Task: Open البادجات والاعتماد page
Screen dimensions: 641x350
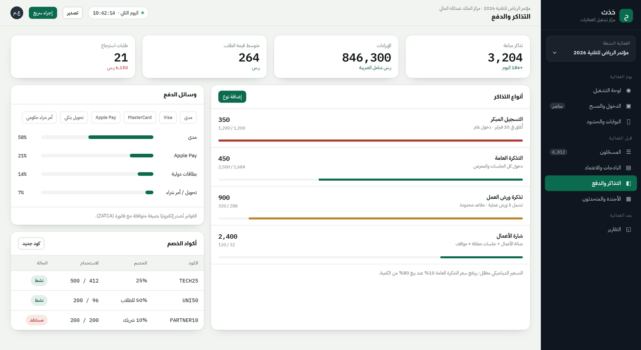Action: 591,168
